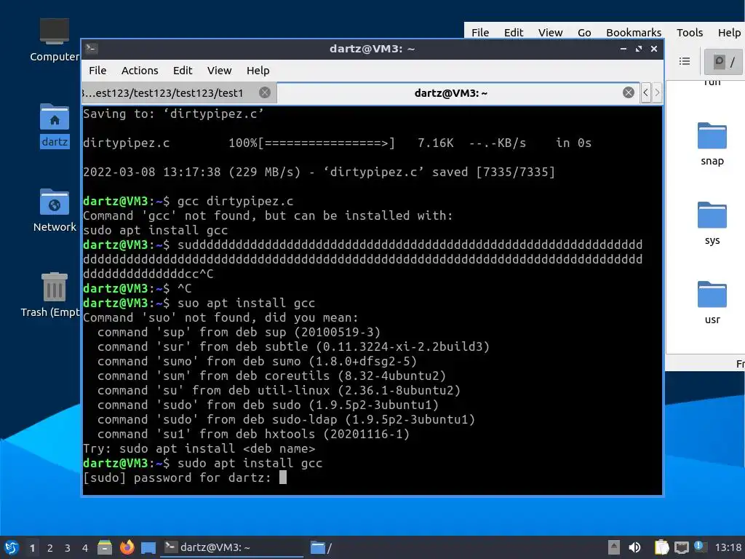Select the Network desktop icon
This screenshot has height=559, width=745.
point(54,210)
